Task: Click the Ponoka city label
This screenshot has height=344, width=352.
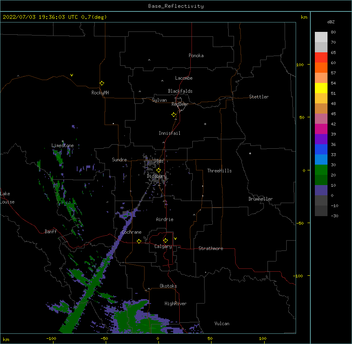Action: pyautogui.click(x=196, y=56)
